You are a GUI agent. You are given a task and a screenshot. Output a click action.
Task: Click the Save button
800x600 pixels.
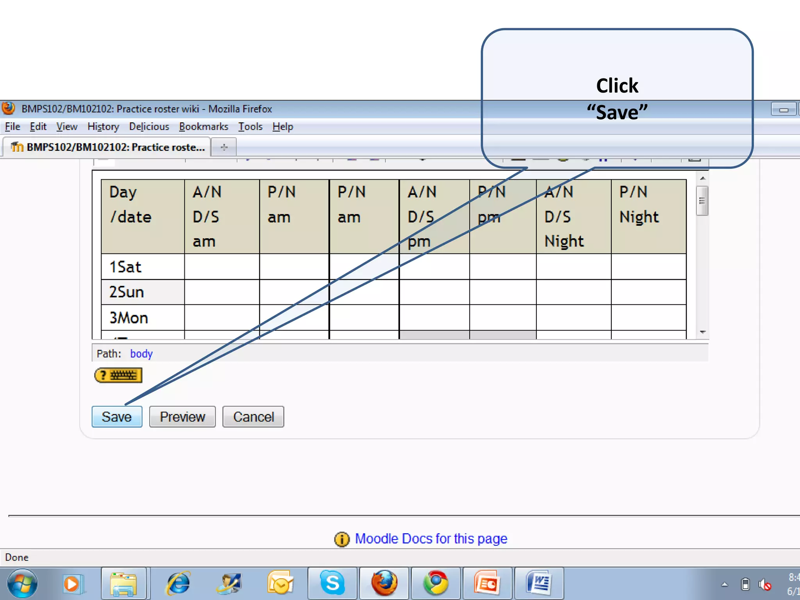(x=117, y=417)
